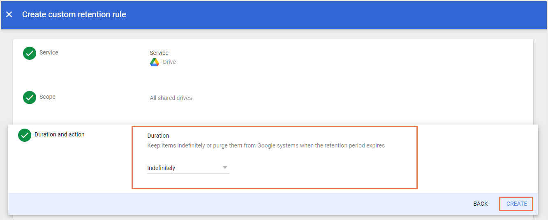548x220 pixels.
Task: Click the Duration heading above the dropdown
Action: (x=158, y=136)
